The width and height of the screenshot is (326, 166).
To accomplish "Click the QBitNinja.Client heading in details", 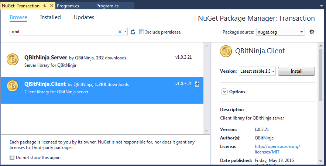I will pyautogui.click(x=260, y=51).
